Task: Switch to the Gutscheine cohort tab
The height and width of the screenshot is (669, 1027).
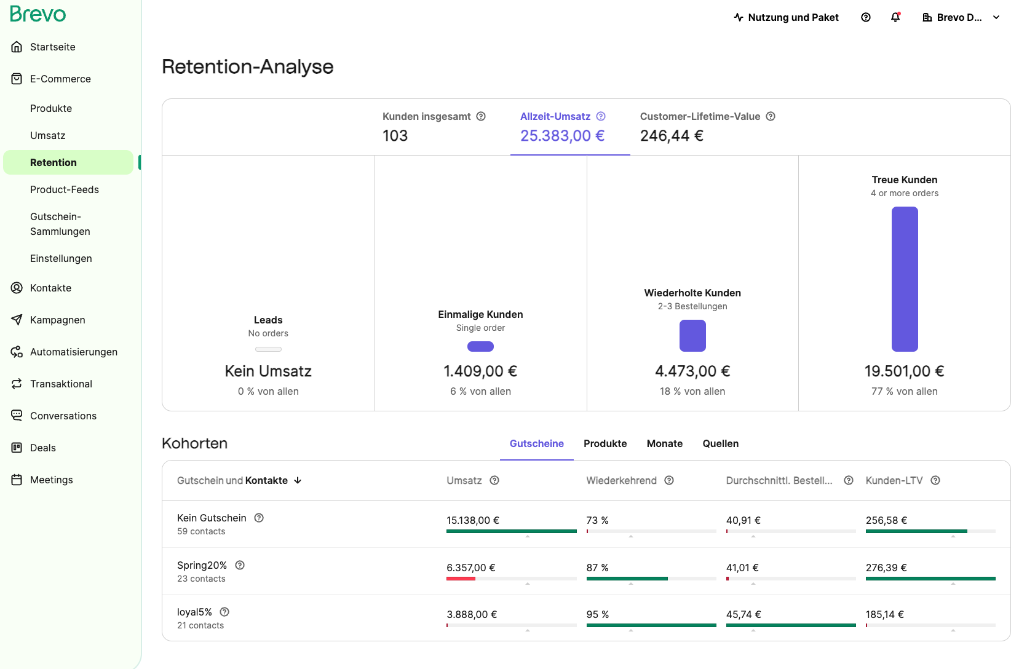Action: [537, 443]
